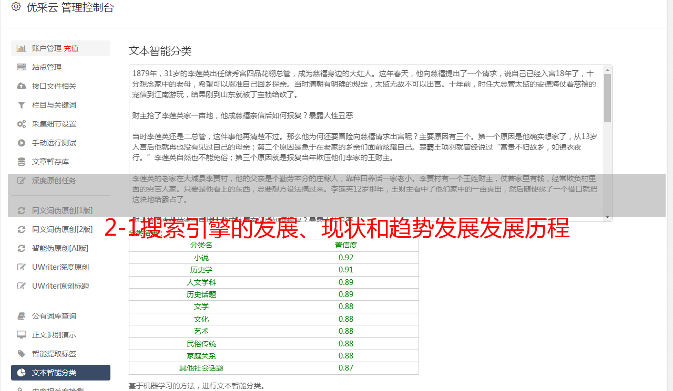The height and width of the screenshot is (391, 673).
Task: Click the red 充值 recharge link
Action: (x=72, y=48)
